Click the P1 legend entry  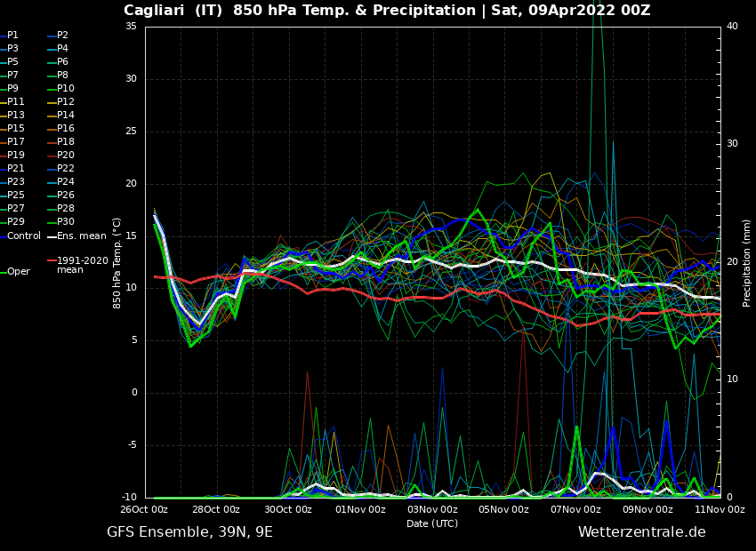click(12, 36)
